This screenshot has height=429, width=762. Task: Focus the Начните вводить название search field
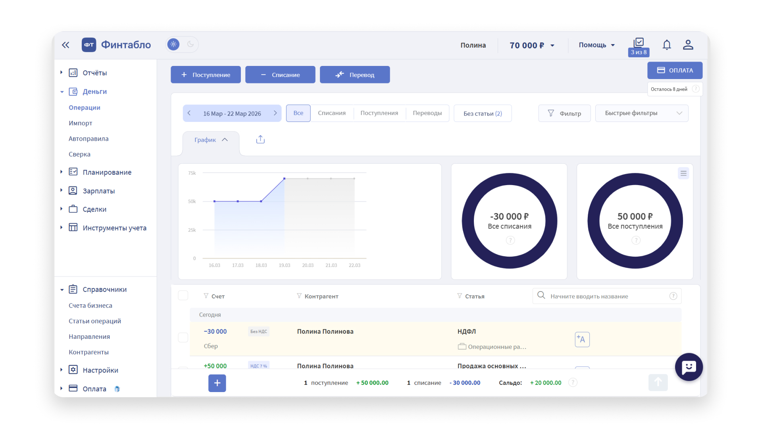(607, 296)
